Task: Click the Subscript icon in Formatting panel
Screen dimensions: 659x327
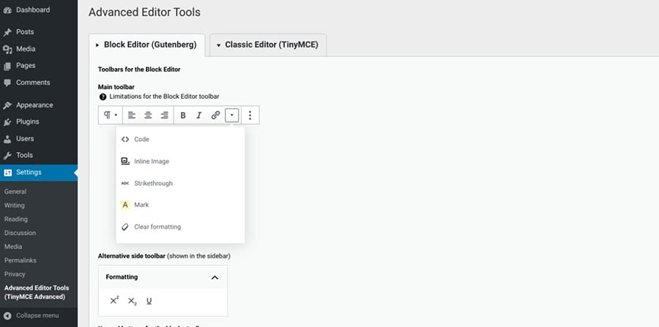Action: [132, 301]
